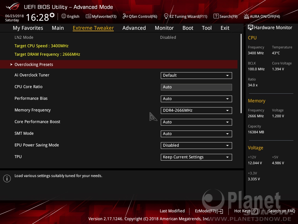298x224 pixels.
Task: Click the Search question mark icon
Action: click(216, 16)
